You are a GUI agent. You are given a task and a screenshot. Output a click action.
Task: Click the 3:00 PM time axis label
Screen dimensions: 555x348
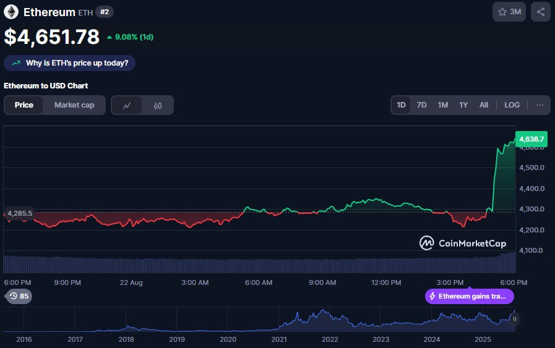click(x=450, y=282)
